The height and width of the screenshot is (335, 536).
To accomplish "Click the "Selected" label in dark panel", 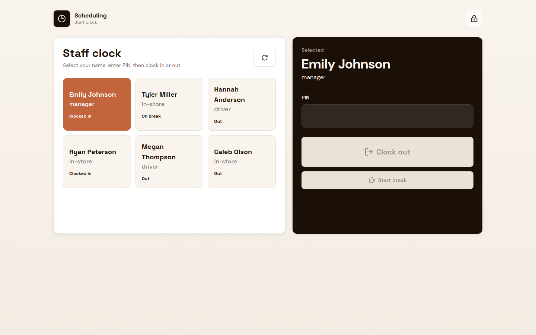I will [x=313, y=50].
